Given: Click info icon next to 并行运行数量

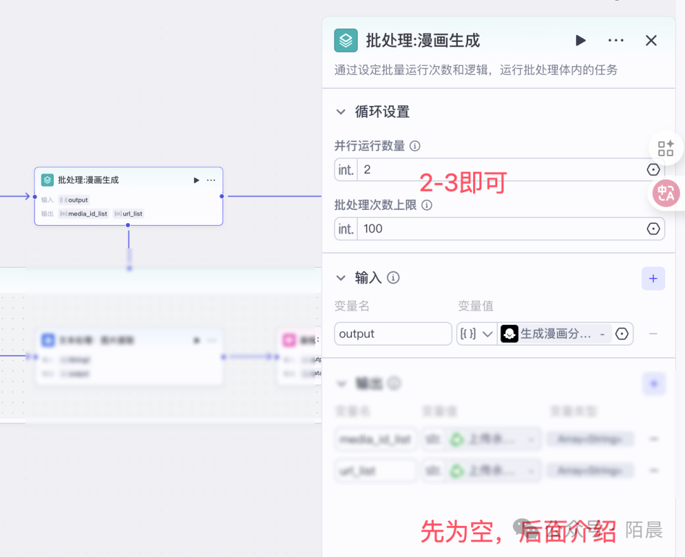Looking at the screenshot, I should click(415, 146).
